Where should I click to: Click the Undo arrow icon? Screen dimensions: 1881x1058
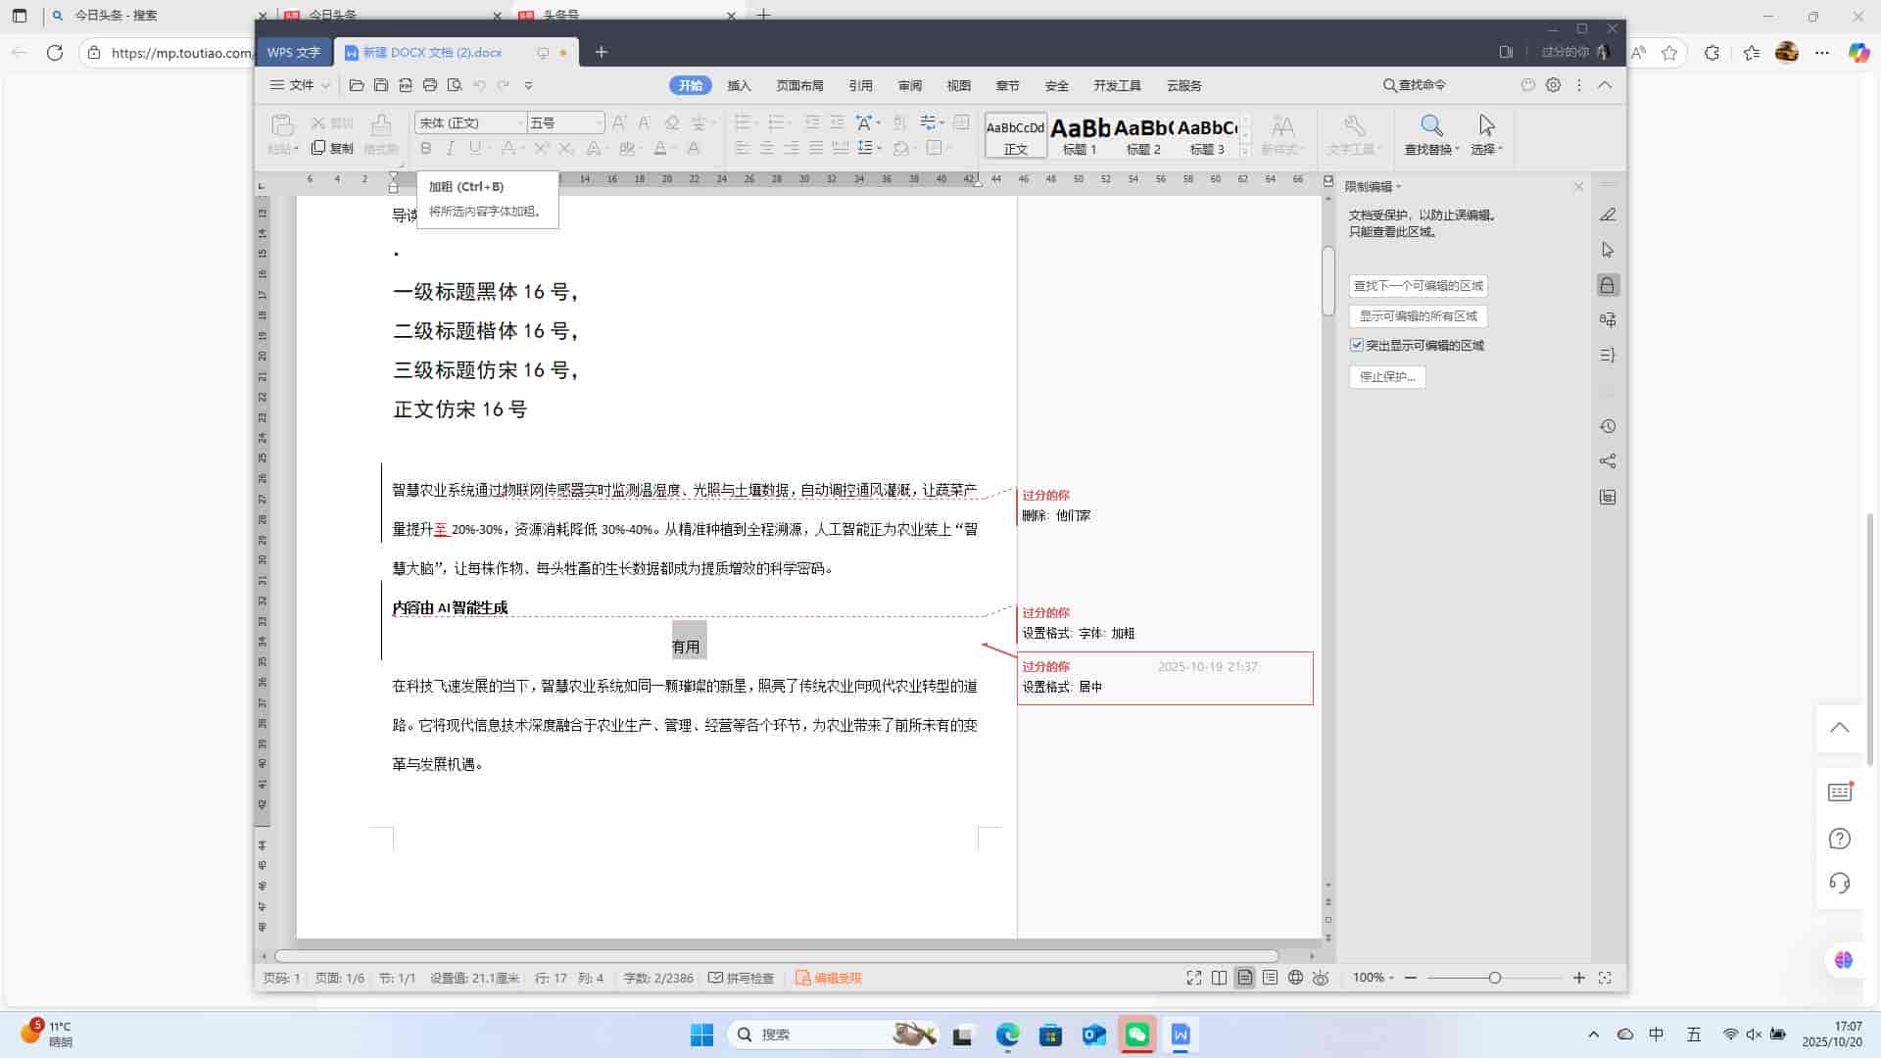tap(479, 85)
